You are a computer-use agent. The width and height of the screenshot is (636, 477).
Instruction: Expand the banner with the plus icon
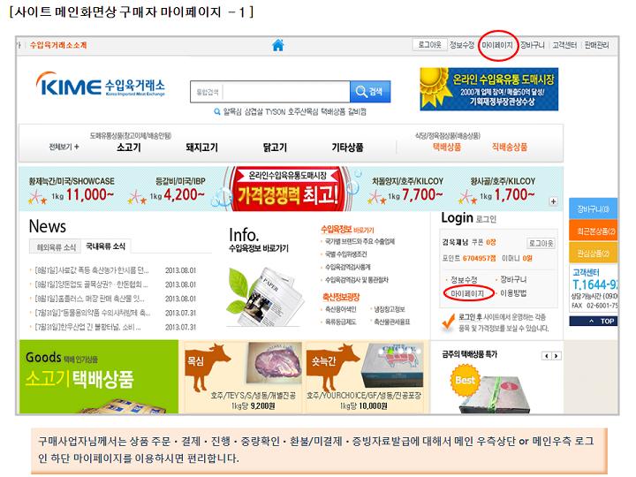pyautogui.click(x=553, y=201)
